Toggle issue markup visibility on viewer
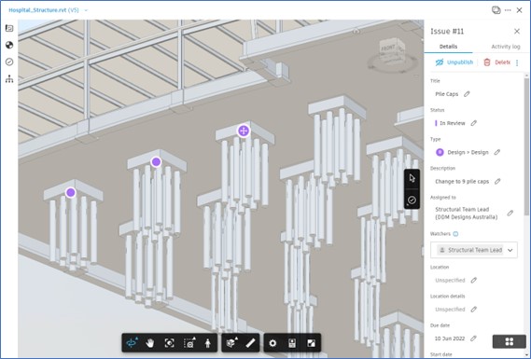The width and height of the screenshot is (531, 359). tap(412, 200)
